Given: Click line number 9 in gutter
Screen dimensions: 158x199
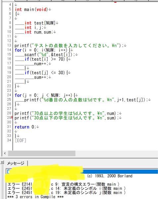Looking at the screenshot, I should (x=10, y=27).
